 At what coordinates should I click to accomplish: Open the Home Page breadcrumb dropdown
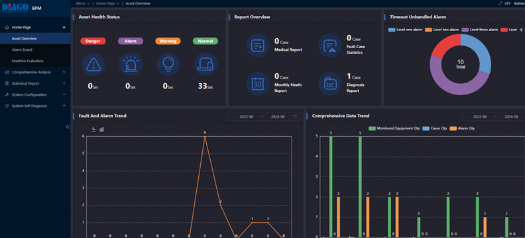[108, 3]
